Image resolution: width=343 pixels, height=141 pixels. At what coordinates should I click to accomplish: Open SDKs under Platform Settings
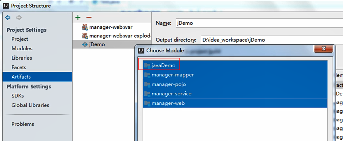tap(18, 96)
